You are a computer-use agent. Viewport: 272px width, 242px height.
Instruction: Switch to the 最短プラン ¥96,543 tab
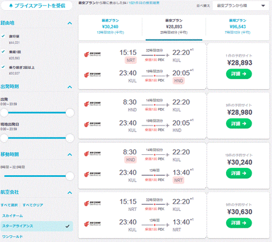[x=237, y=27]
